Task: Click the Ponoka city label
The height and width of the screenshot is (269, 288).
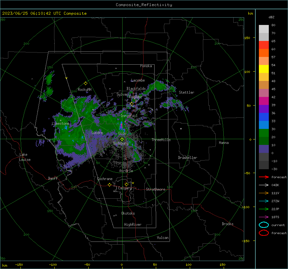Action: coord(146,66)
